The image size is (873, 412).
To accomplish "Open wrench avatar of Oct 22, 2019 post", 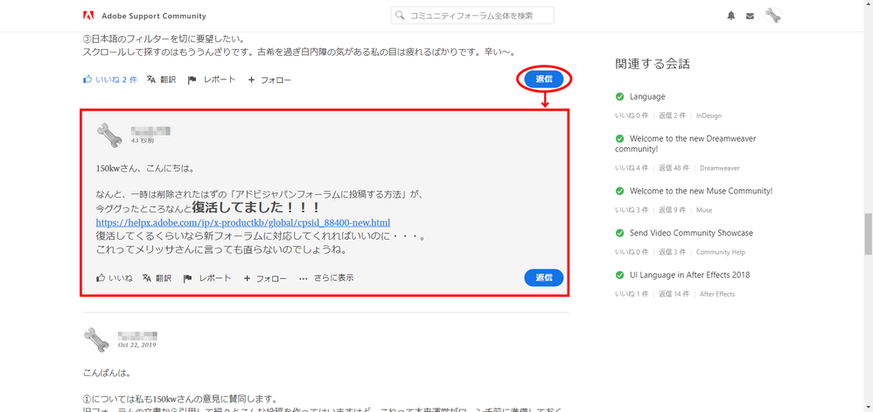I will 95,339.
